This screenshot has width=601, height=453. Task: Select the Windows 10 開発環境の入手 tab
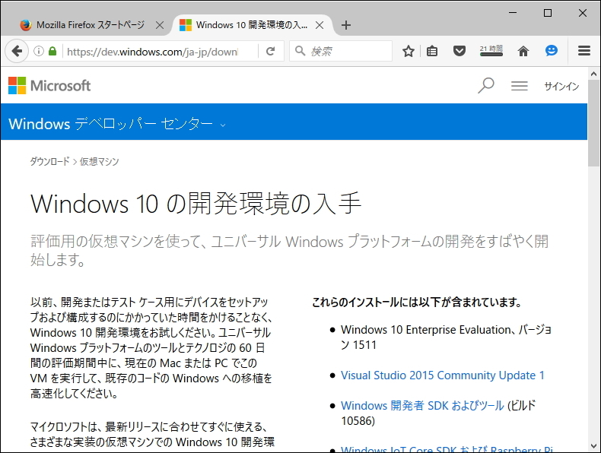coord(252,25)
